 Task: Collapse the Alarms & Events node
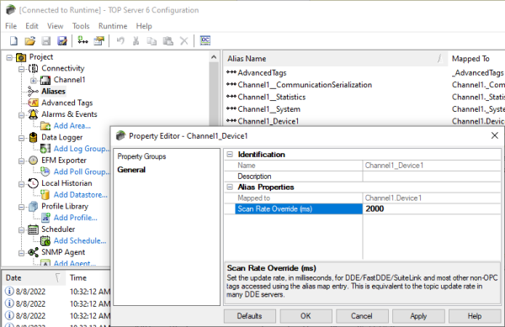point(21,115)
